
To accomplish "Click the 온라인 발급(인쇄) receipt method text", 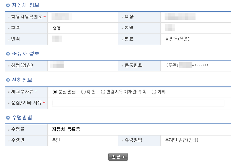I will (x=182, y=140).
